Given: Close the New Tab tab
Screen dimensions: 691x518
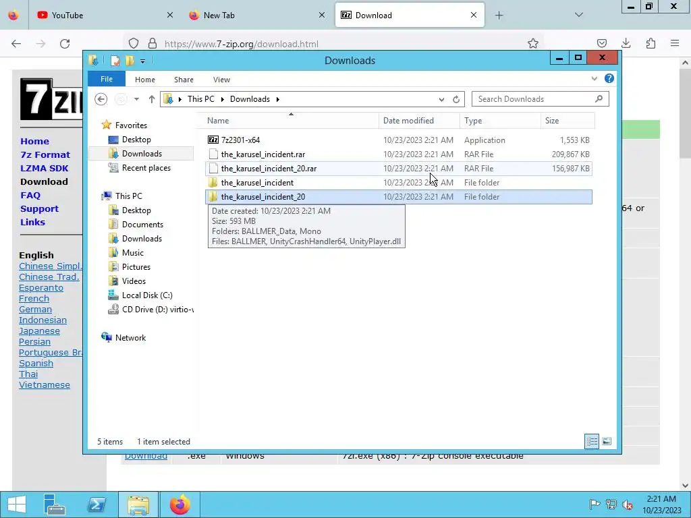Looking at the screenshot, I should click(x=322, y=15).
